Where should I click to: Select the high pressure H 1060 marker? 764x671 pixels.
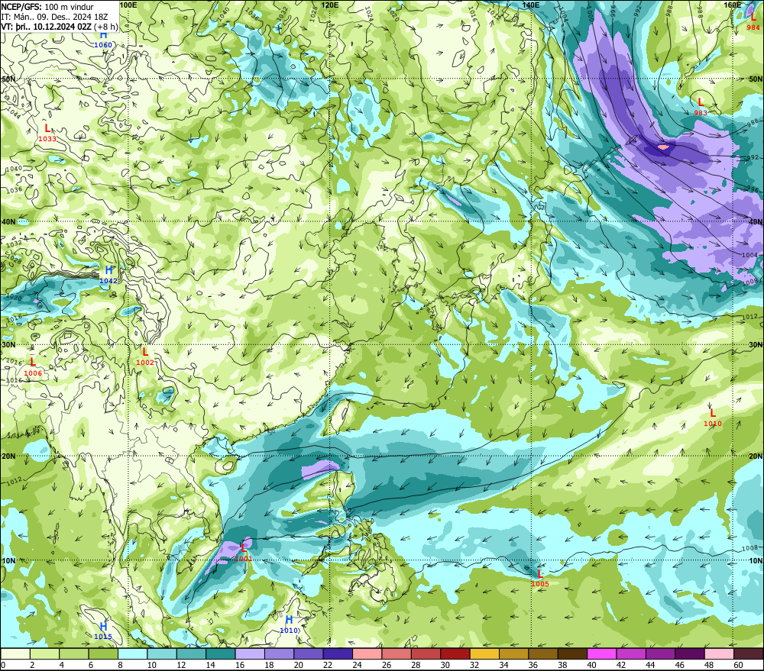[x=103, y=40]
